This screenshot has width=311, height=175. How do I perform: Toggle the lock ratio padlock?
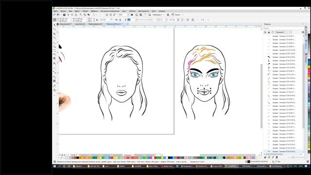pyautogui.click(x=97, y=20)
